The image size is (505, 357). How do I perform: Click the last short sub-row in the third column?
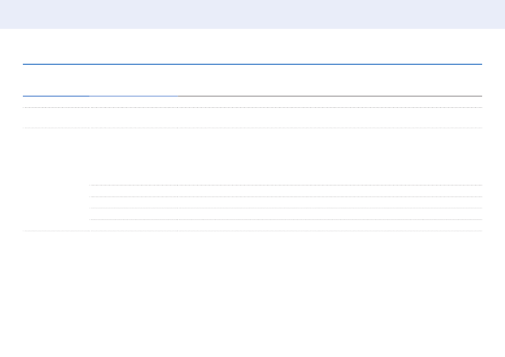click(x=330, y=225)
